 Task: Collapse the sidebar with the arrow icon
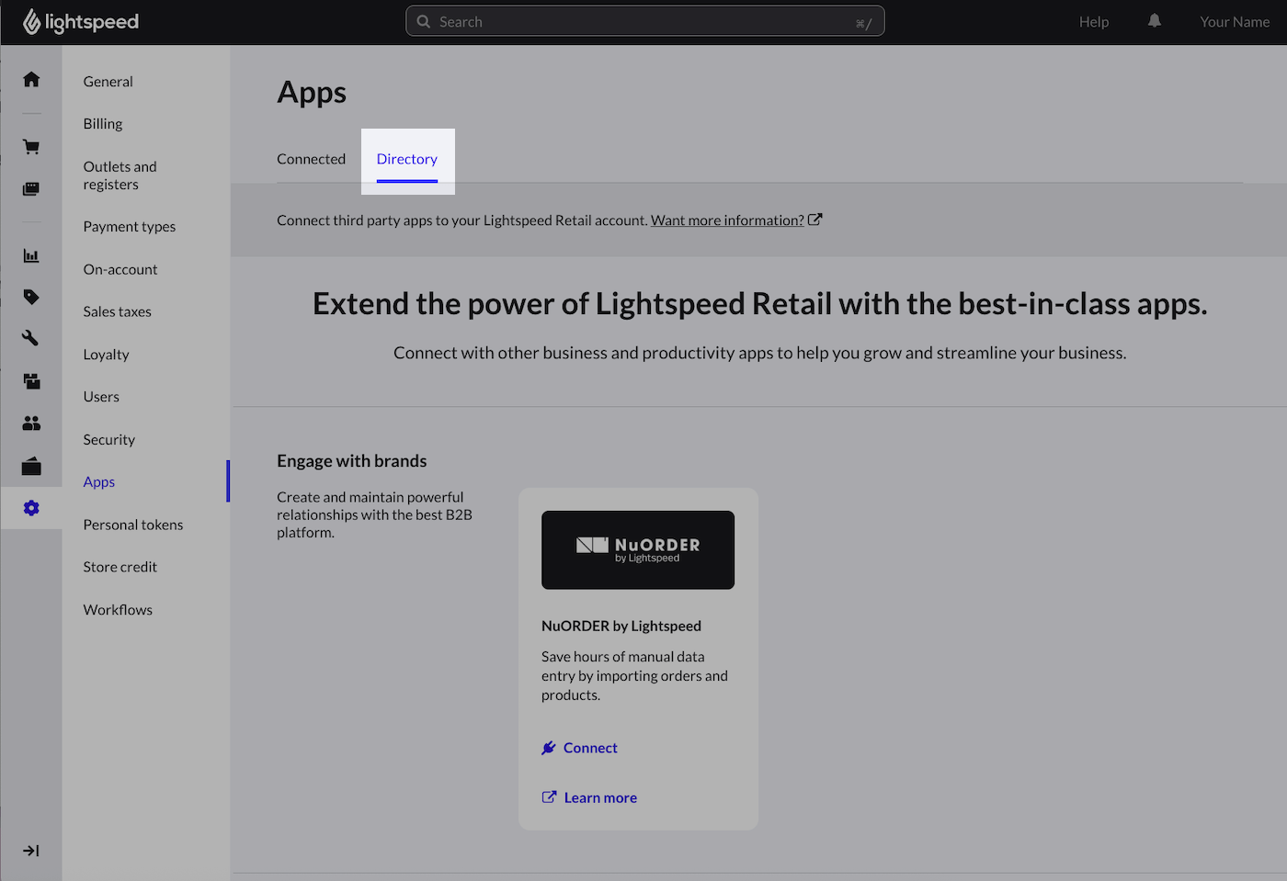31,850
